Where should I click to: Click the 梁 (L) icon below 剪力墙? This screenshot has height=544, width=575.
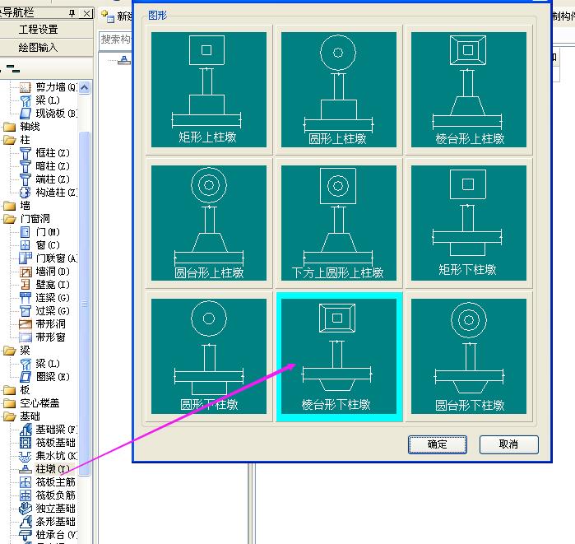(25, 100)
